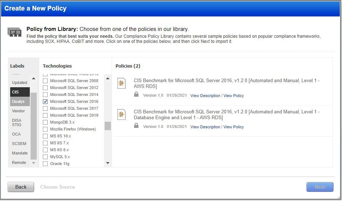The image size is (342, 201).
Task: Check the Microsoft SQL Server 2008 checkbox
Action: 45,81
